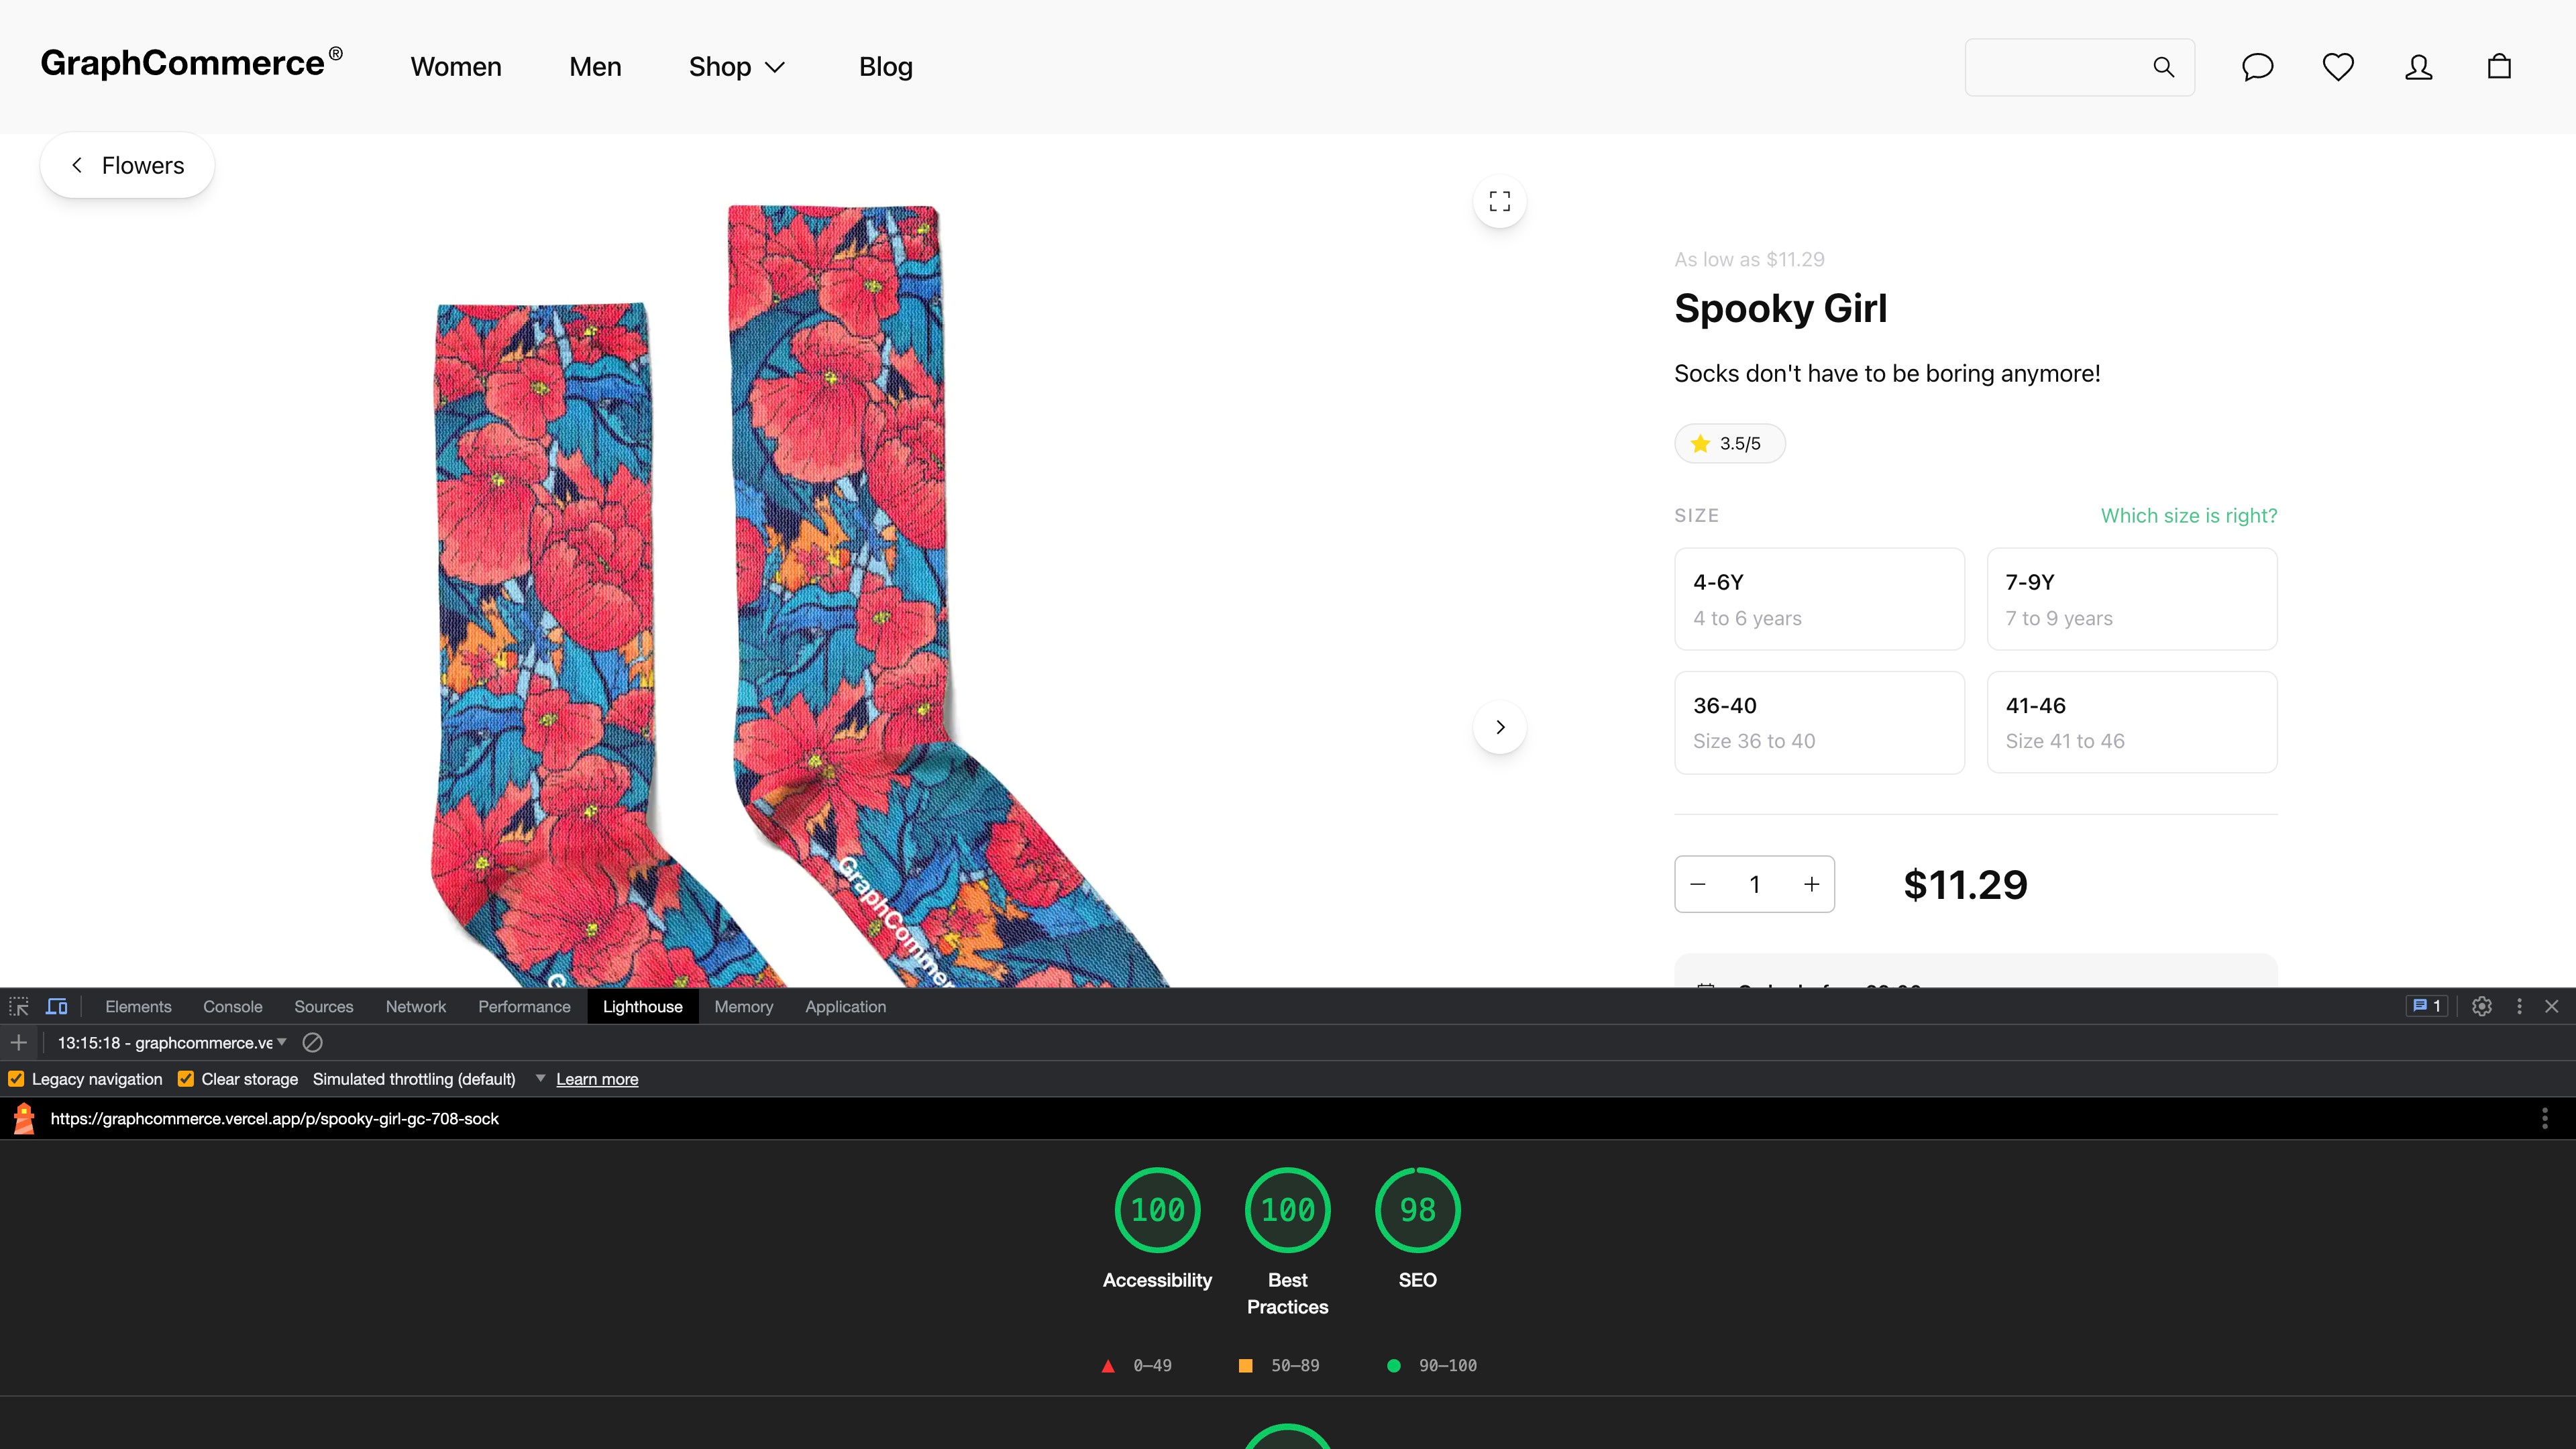Open wishlist via heart icon
The image size is (2576, 1449).
pyautogui.click(x=2338, y=67)
